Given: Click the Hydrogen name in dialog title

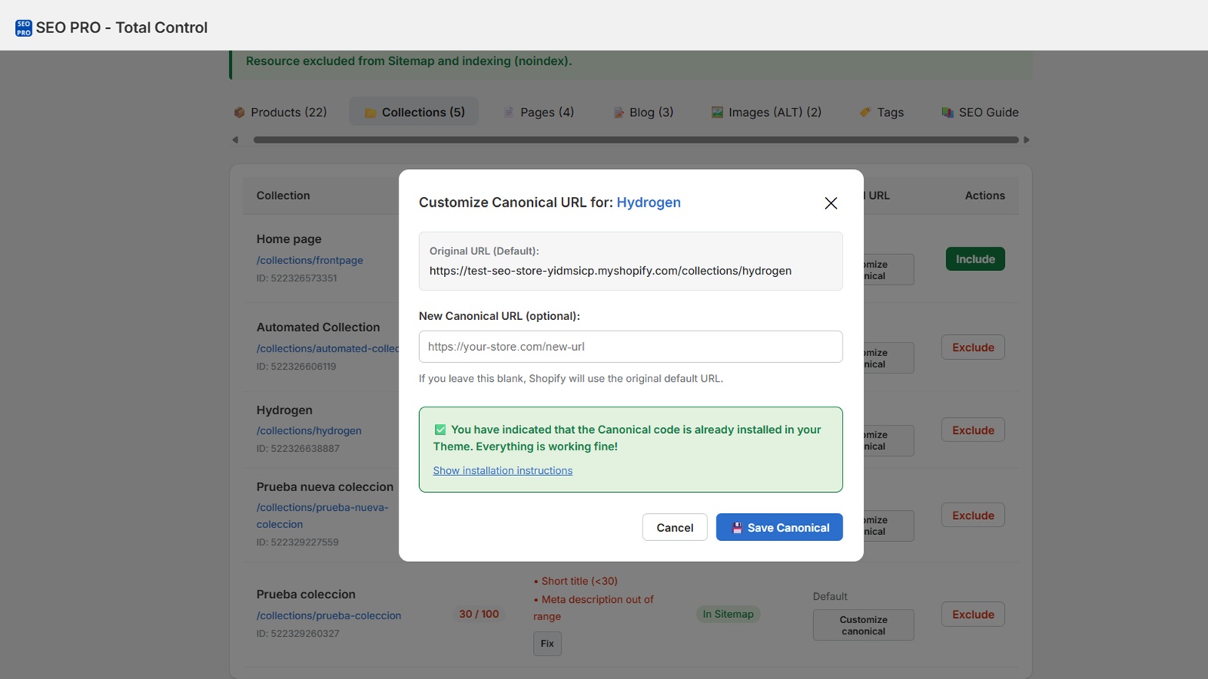Looking at the screenshot, I should pos(649,202).
